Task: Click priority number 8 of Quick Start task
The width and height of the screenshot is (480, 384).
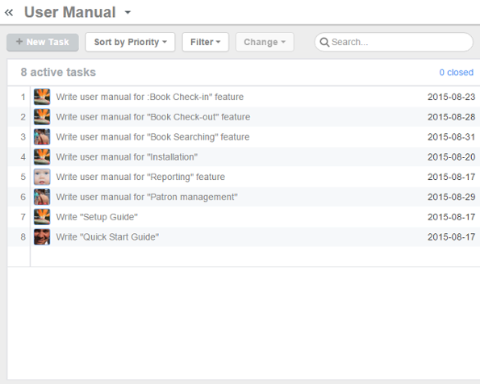Action: tap(23, 237)
